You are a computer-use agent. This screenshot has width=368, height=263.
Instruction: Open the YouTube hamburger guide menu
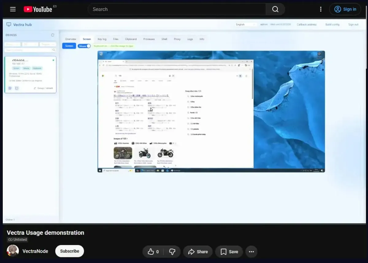pyautogui.click(x=13, y=9)
